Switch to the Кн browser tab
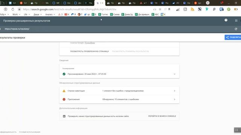This screenshot has width=241, height=135. pos(67,3)
